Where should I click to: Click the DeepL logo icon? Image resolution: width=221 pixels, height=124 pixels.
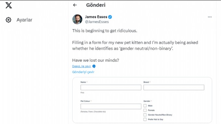tap(94, 66)
